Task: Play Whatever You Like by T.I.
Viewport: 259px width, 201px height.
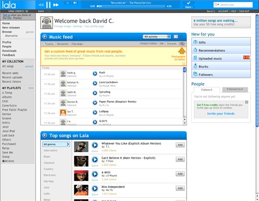Action: tap(95, 145)
